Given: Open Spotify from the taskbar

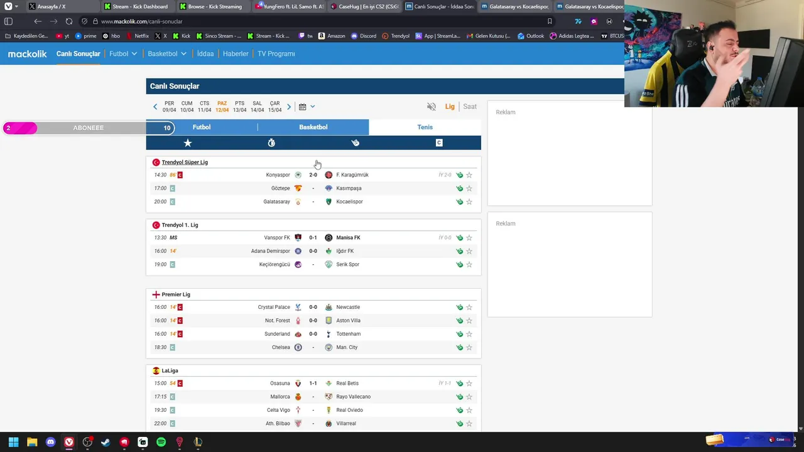Looking at the screenshot, I should [x=161, y=442].
